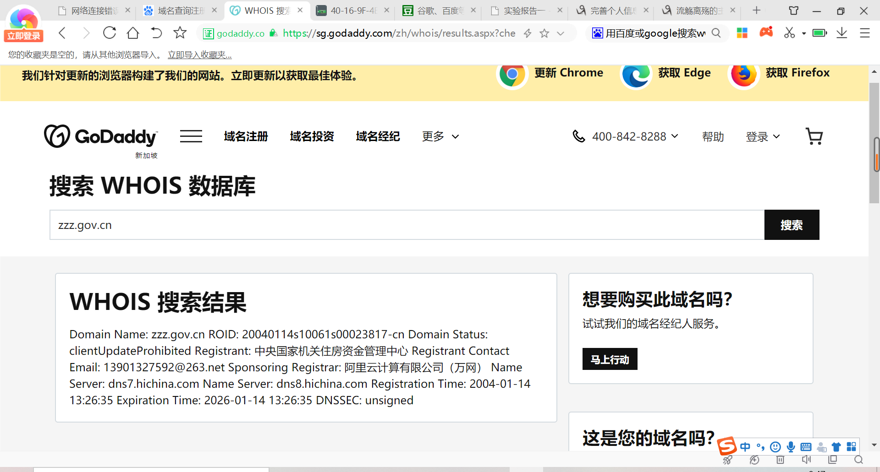Click the 获取 Firefox link
This screenshot has width=880, height=472.
(x=779, y=74)
